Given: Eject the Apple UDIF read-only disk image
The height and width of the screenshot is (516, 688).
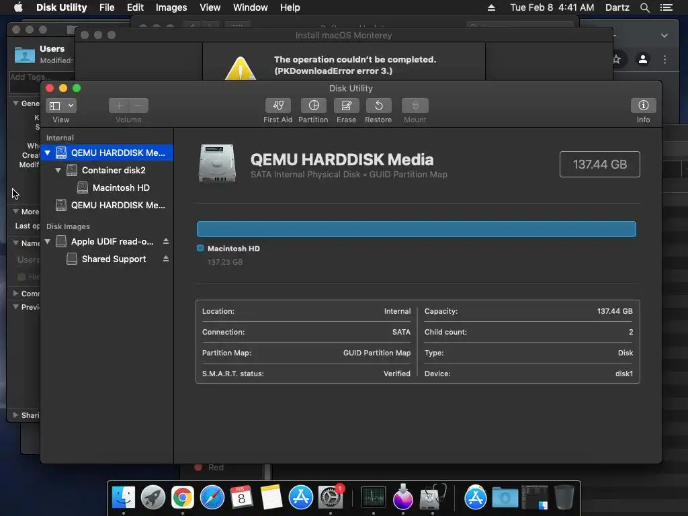Looking at the screenshot, I should pos(166,241).
